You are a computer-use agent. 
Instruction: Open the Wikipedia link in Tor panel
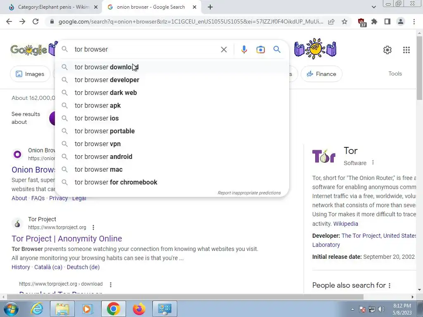pos(346,224)
